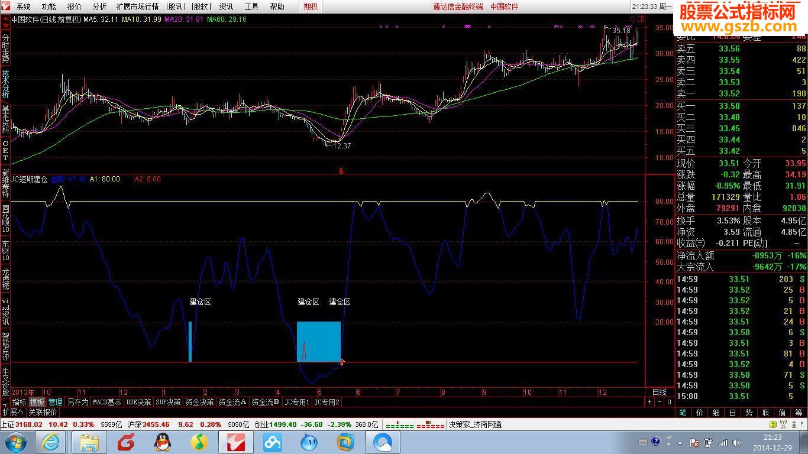
Task: Open the QQ Music taskbar icon
Action: pyautogui.click(x=199, y=442)
